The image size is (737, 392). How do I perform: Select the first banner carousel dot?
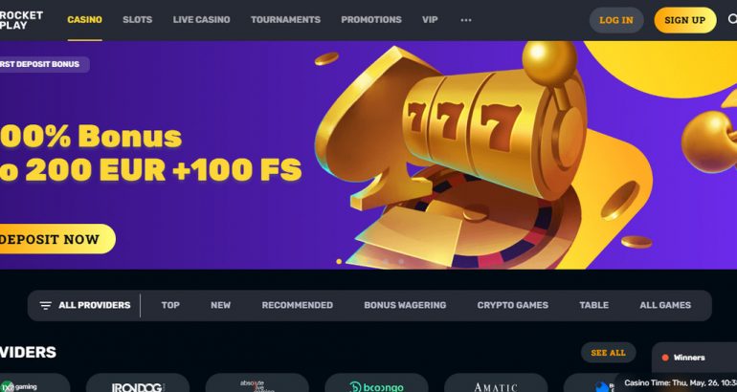[x=339, y=261]
